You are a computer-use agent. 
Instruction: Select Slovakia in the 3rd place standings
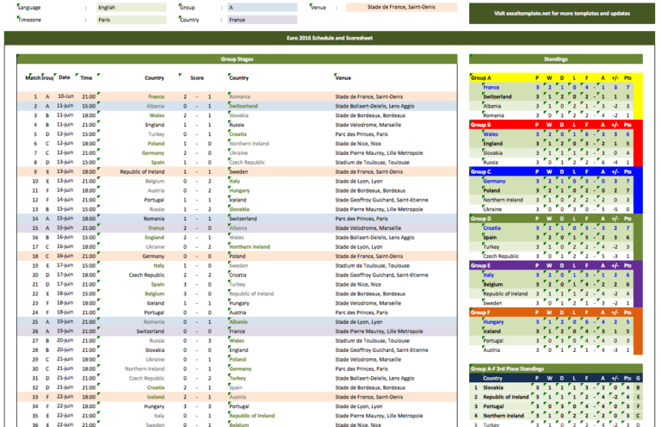[x=493, y=387]
